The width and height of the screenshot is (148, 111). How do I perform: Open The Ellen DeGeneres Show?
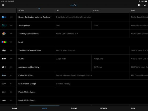[35, 50]
